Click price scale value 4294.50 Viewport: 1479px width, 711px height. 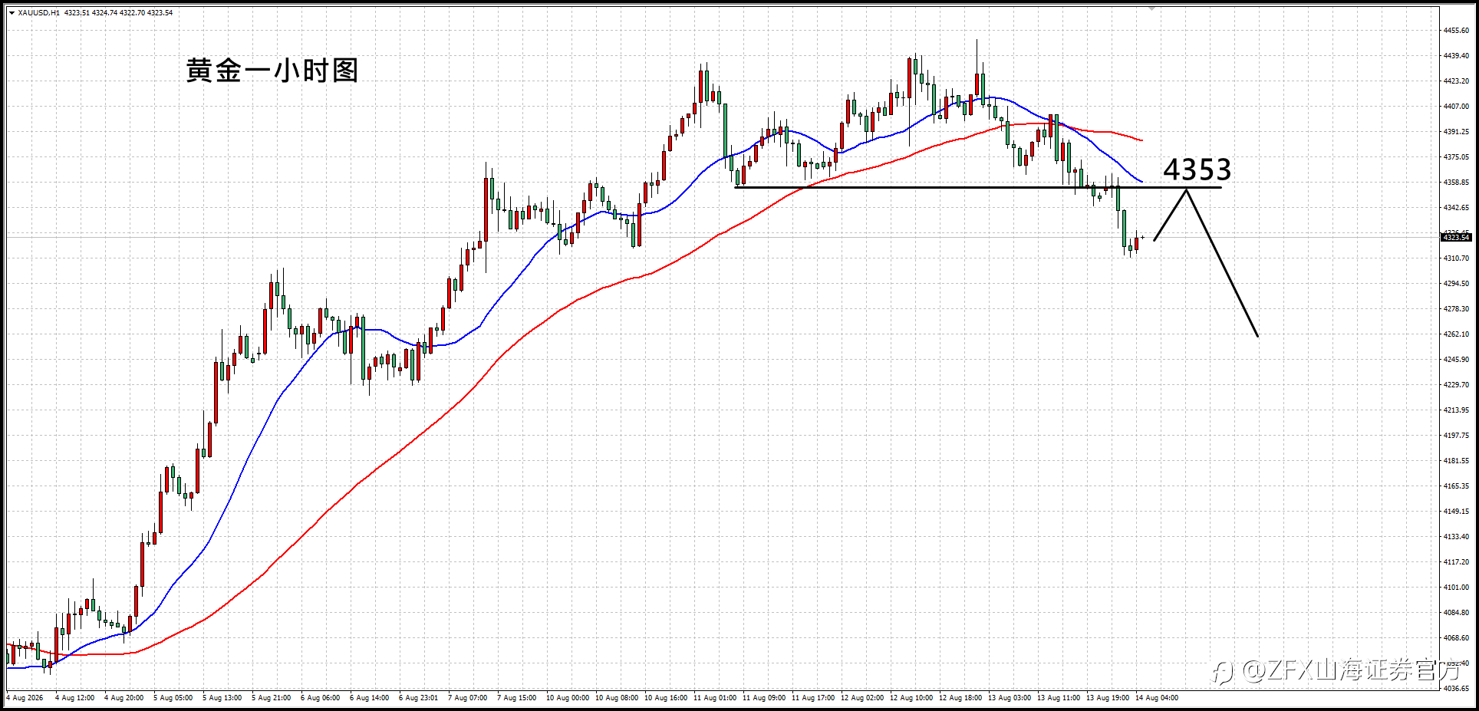tap(1456, 284)
